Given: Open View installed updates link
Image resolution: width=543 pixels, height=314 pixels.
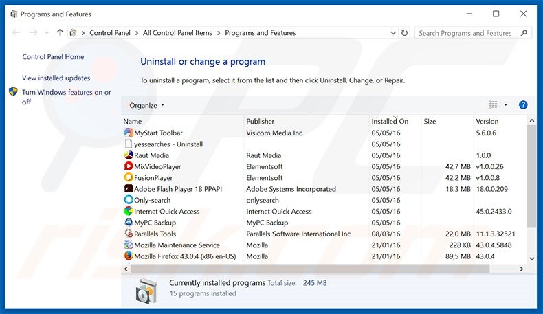Looking at the screenshot, I should [56, 78].
